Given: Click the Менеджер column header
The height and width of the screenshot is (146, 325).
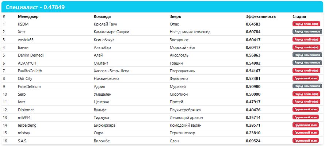Looking at the screenshot, I should pos(28,16).
